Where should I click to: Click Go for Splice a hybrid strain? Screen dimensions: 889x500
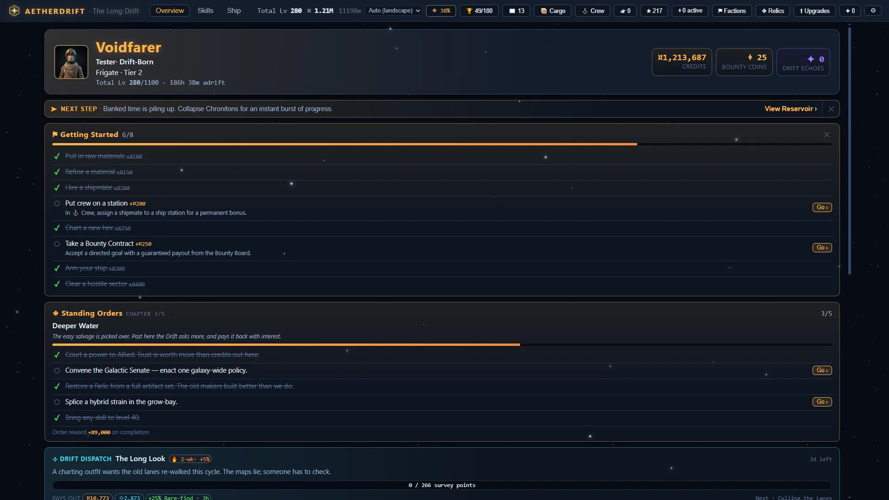click(822, 402)
